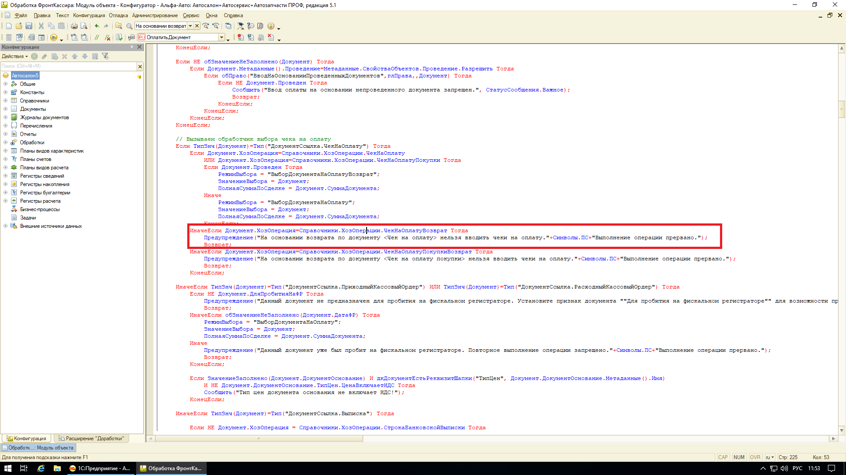Open File Explorer from the taskbar
Screen dimensions: 846x475
coord(57,468)
